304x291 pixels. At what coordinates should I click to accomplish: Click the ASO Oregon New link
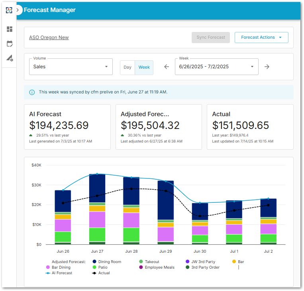49,38
